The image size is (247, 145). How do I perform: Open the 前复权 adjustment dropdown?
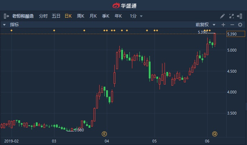(x=205, y=25)
